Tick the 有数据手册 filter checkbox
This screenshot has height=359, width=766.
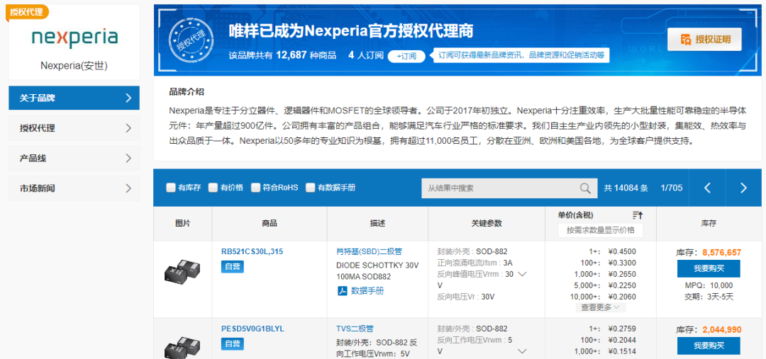click(310, 188)
